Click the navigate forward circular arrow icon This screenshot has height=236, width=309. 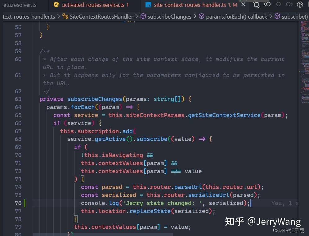[289, 5]
